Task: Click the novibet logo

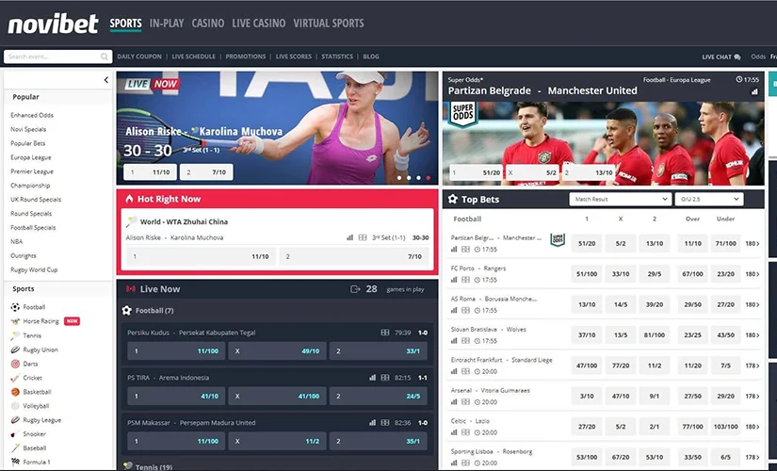Action: click(x=53, y=24)
